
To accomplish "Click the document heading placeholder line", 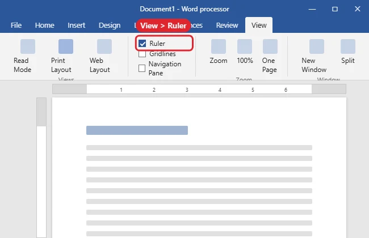I will 137,130.
